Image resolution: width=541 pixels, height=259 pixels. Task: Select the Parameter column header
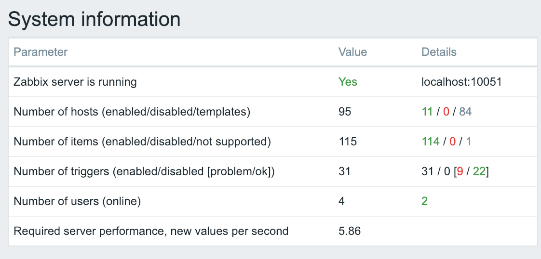tap(41, 52)
